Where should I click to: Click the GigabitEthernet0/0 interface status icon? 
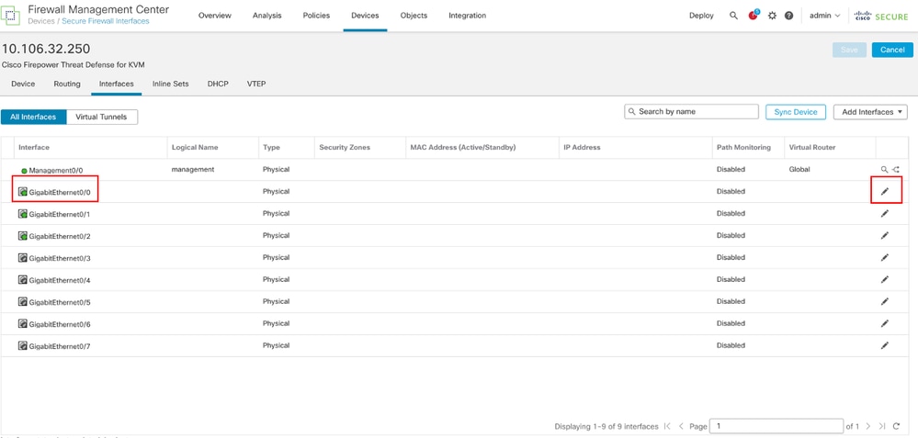click(x=23, y=191)
